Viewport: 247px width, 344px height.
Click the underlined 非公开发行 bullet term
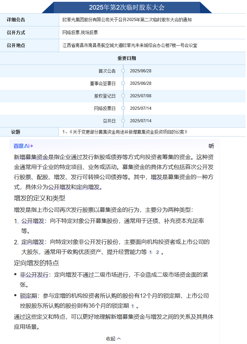34,275
